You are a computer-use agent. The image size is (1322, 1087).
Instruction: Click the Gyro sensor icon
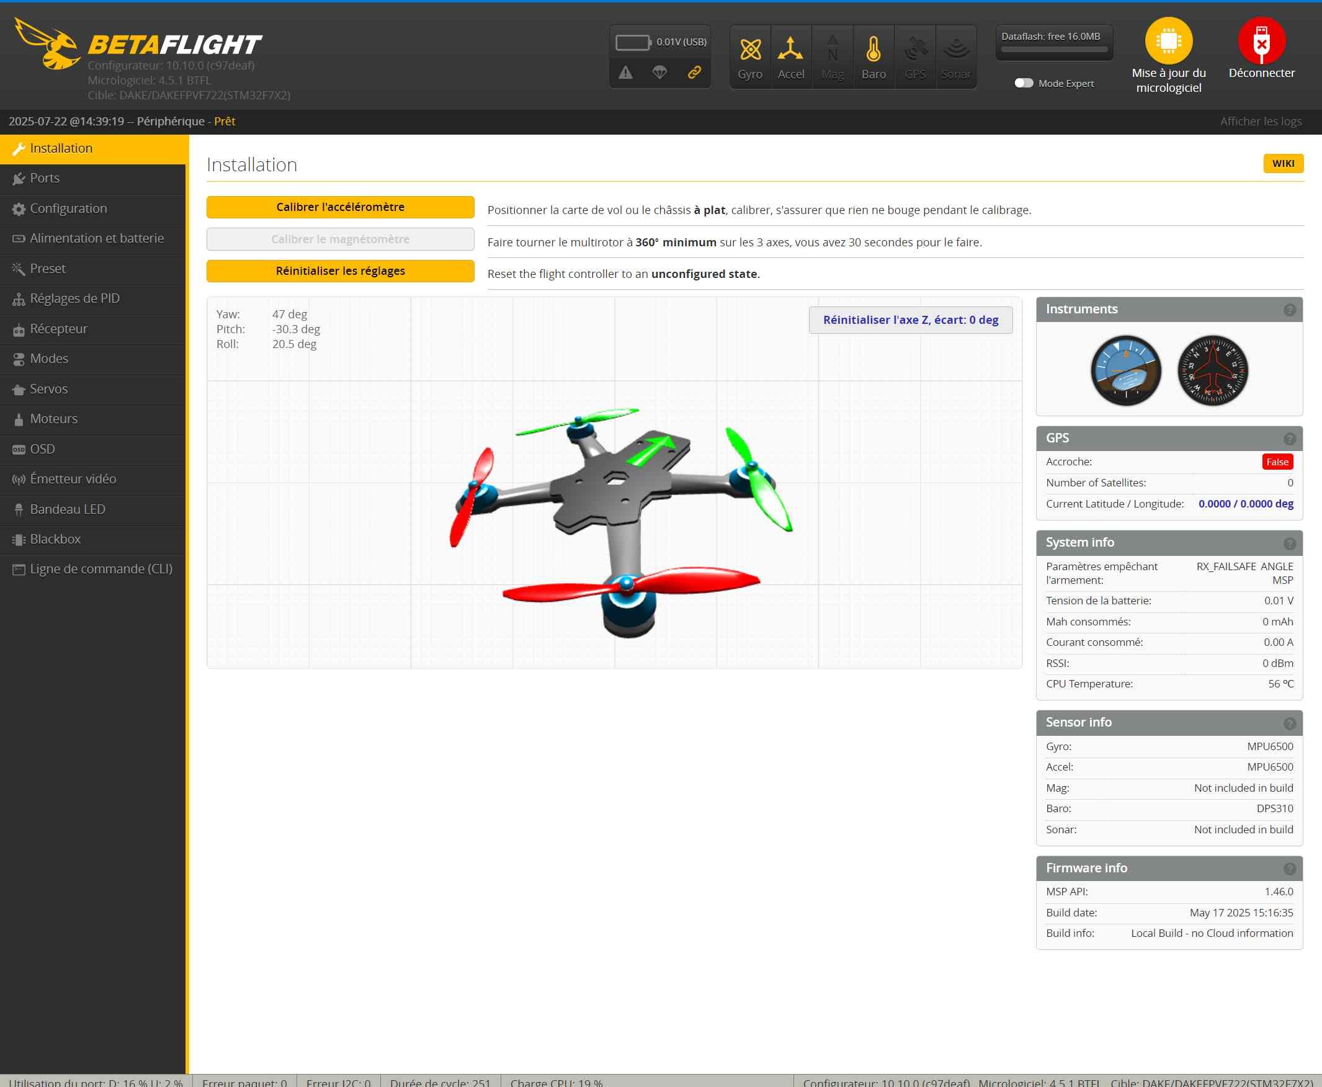[750, 50]
